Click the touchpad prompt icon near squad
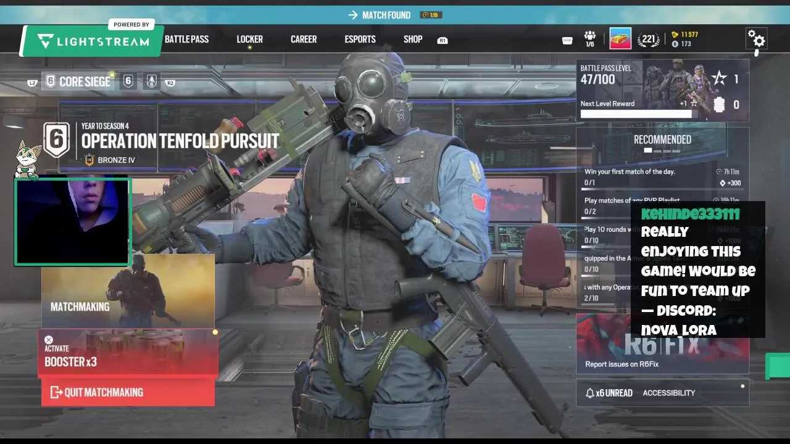The image size is (790, 444). [567, 41]
